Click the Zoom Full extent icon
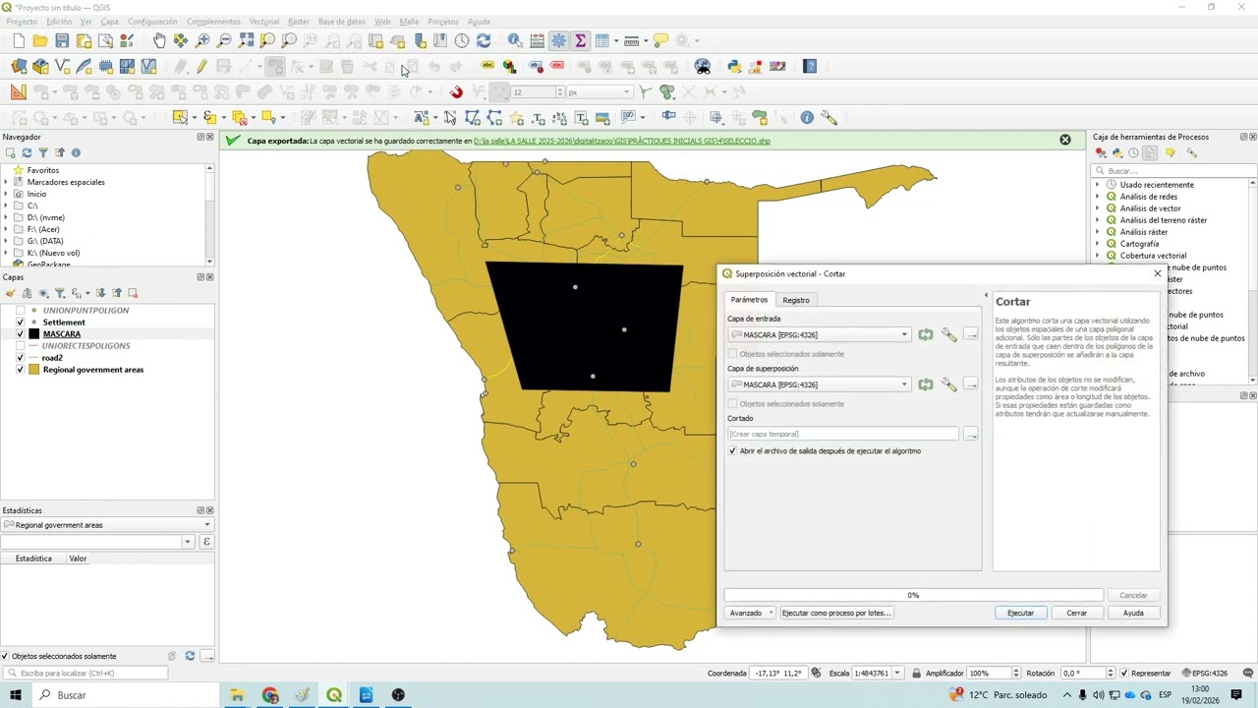 [x=246, y=40]
